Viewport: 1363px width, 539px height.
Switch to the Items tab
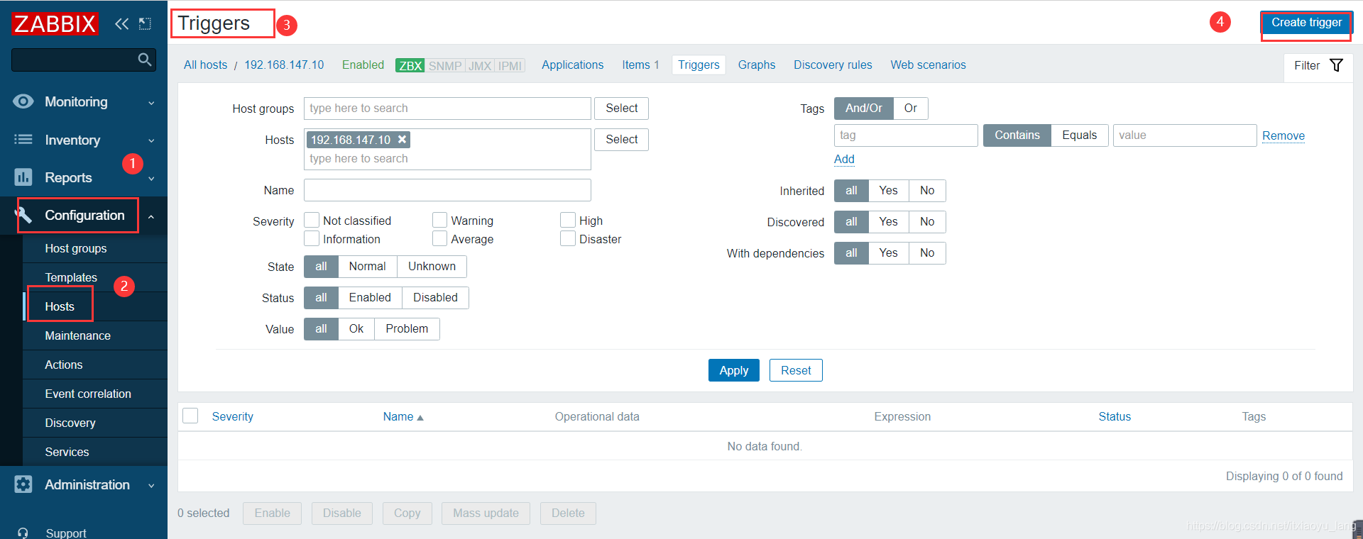tap(640, 65)
